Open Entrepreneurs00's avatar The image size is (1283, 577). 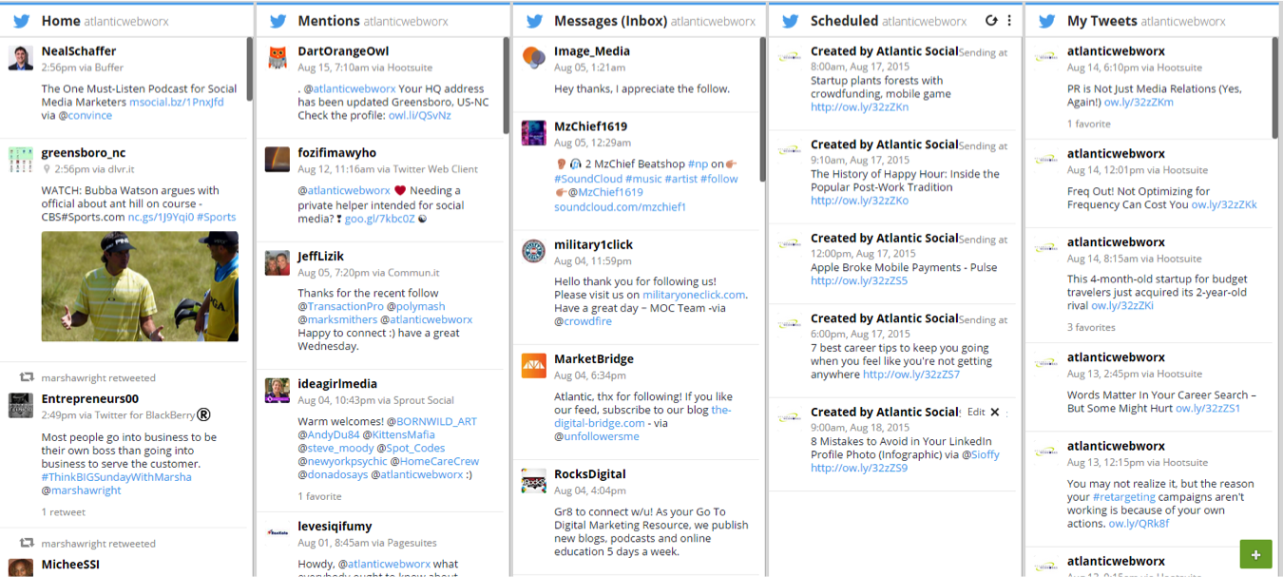point(21,406)
